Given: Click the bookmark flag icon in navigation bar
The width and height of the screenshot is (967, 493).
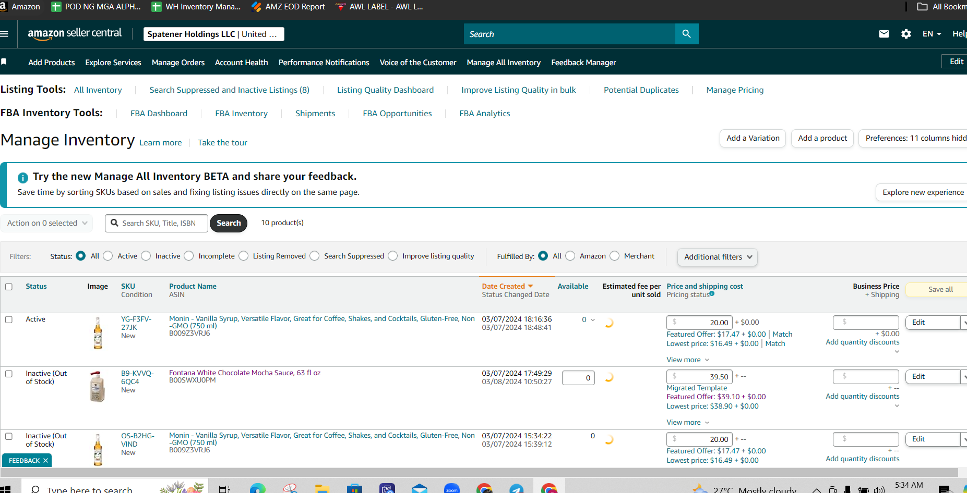Looking at the screenshot, I should click(4, 62).
